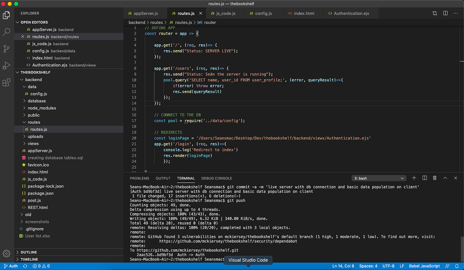Kill the terminal using the trash icon
Viewport: 464px width, 270px height.
(x=435, y=178)
